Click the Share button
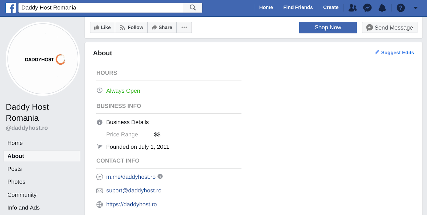 click(162, 27)
